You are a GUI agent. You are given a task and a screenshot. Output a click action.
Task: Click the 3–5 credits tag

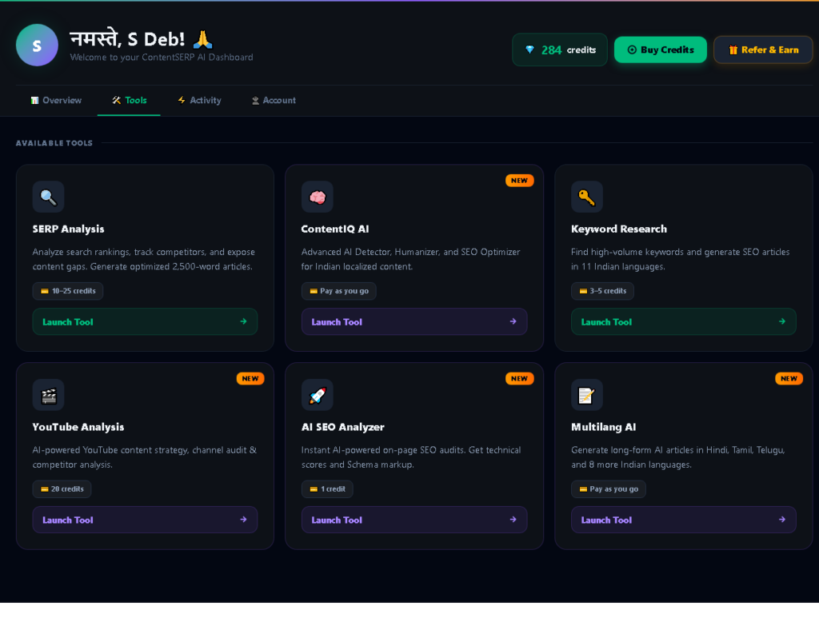point(602,291)
